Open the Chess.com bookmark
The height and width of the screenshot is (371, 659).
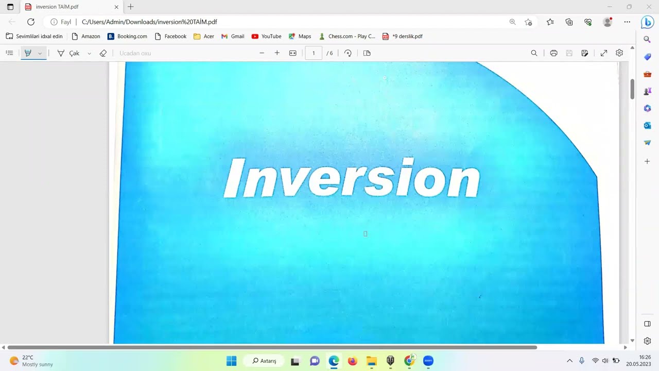click(347, 36)
